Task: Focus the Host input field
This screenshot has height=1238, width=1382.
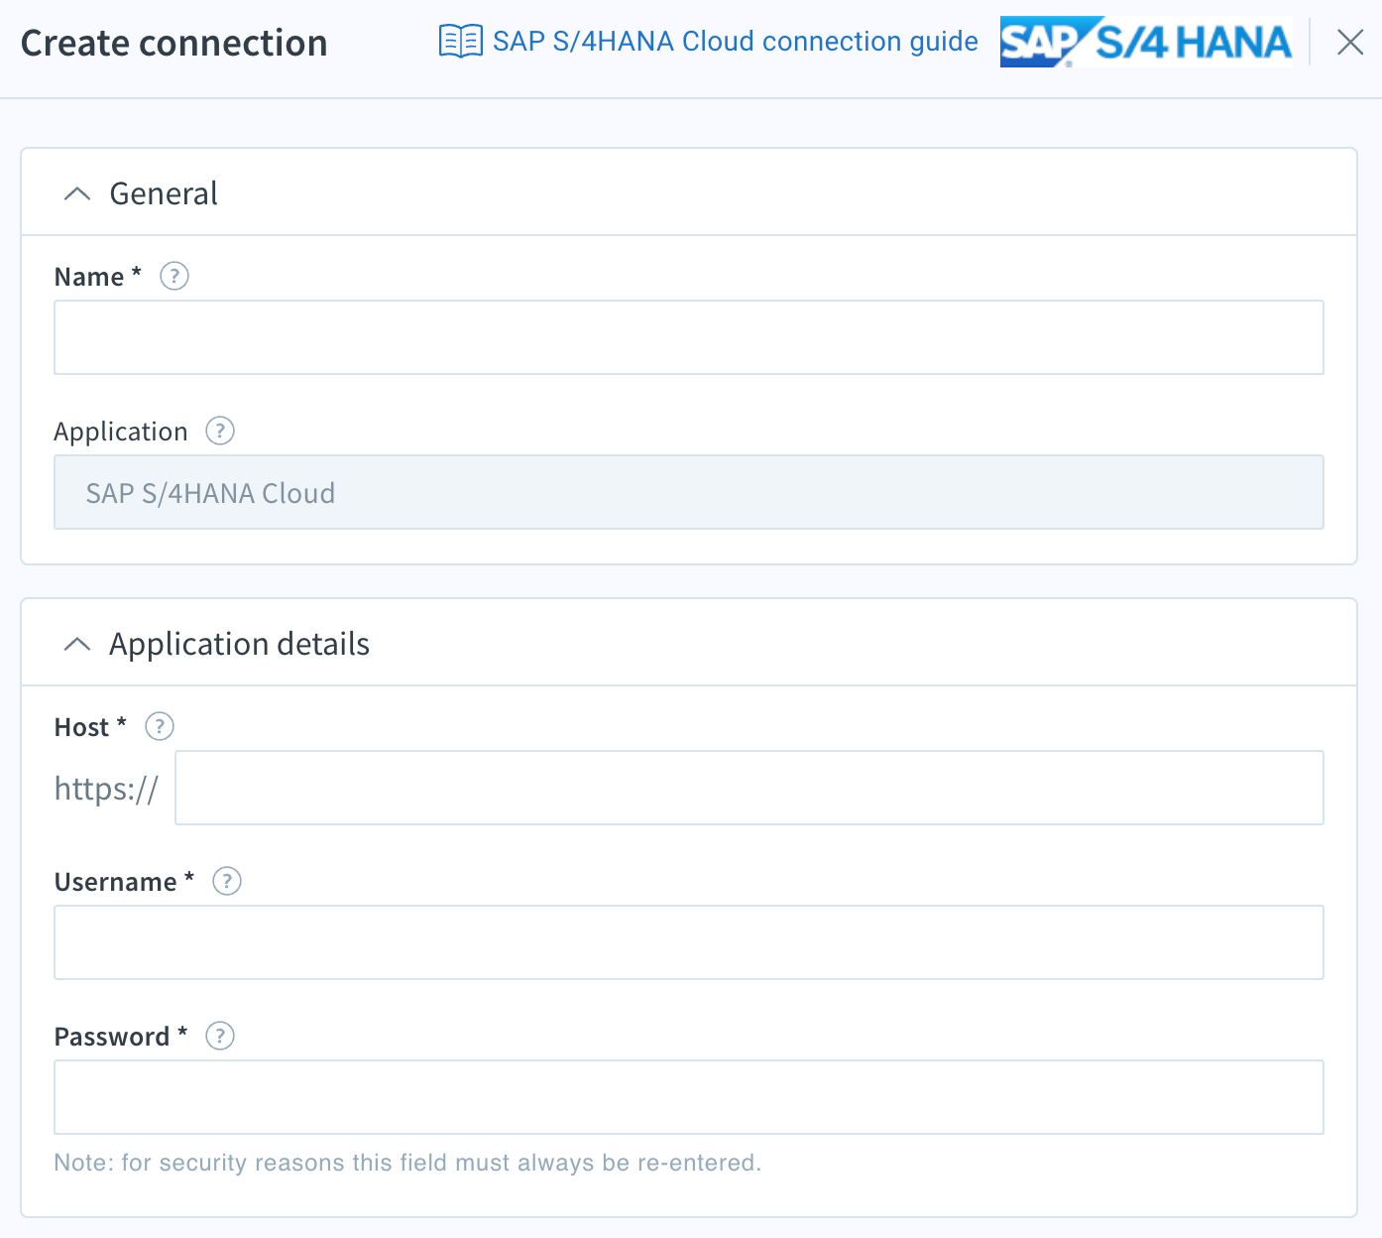Action: [x=749, y=788]
